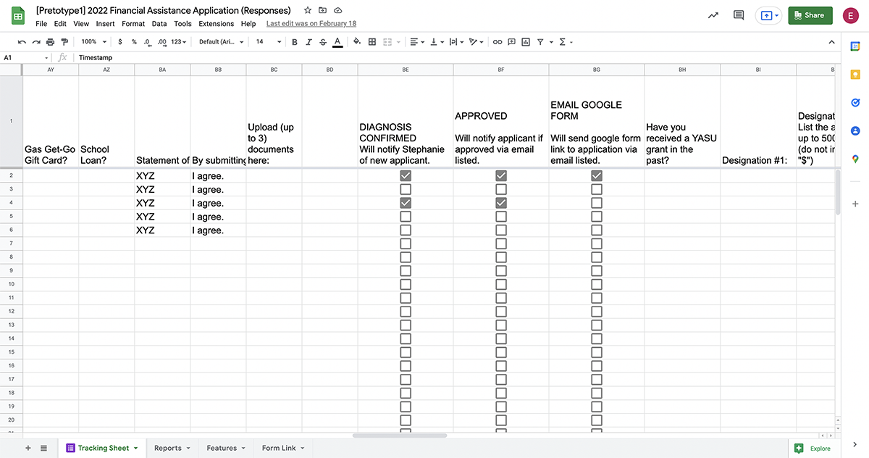This screenshot has height=458, width=869.
Task: Open the File menu
Action: coord(41,24)
